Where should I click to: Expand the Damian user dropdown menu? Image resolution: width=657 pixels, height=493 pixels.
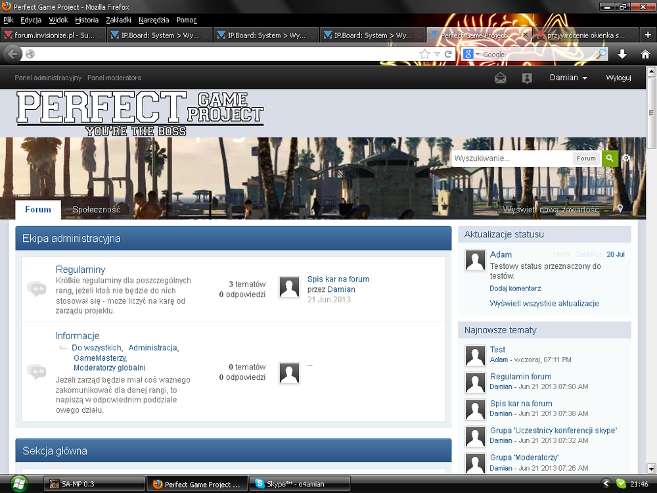(568, 78)
